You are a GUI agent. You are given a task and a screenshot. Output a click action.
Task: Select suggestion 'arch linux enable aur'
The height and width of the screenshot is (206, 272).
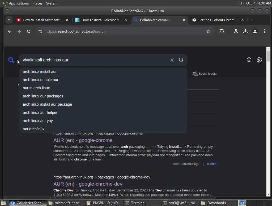(x=103, y=80)
